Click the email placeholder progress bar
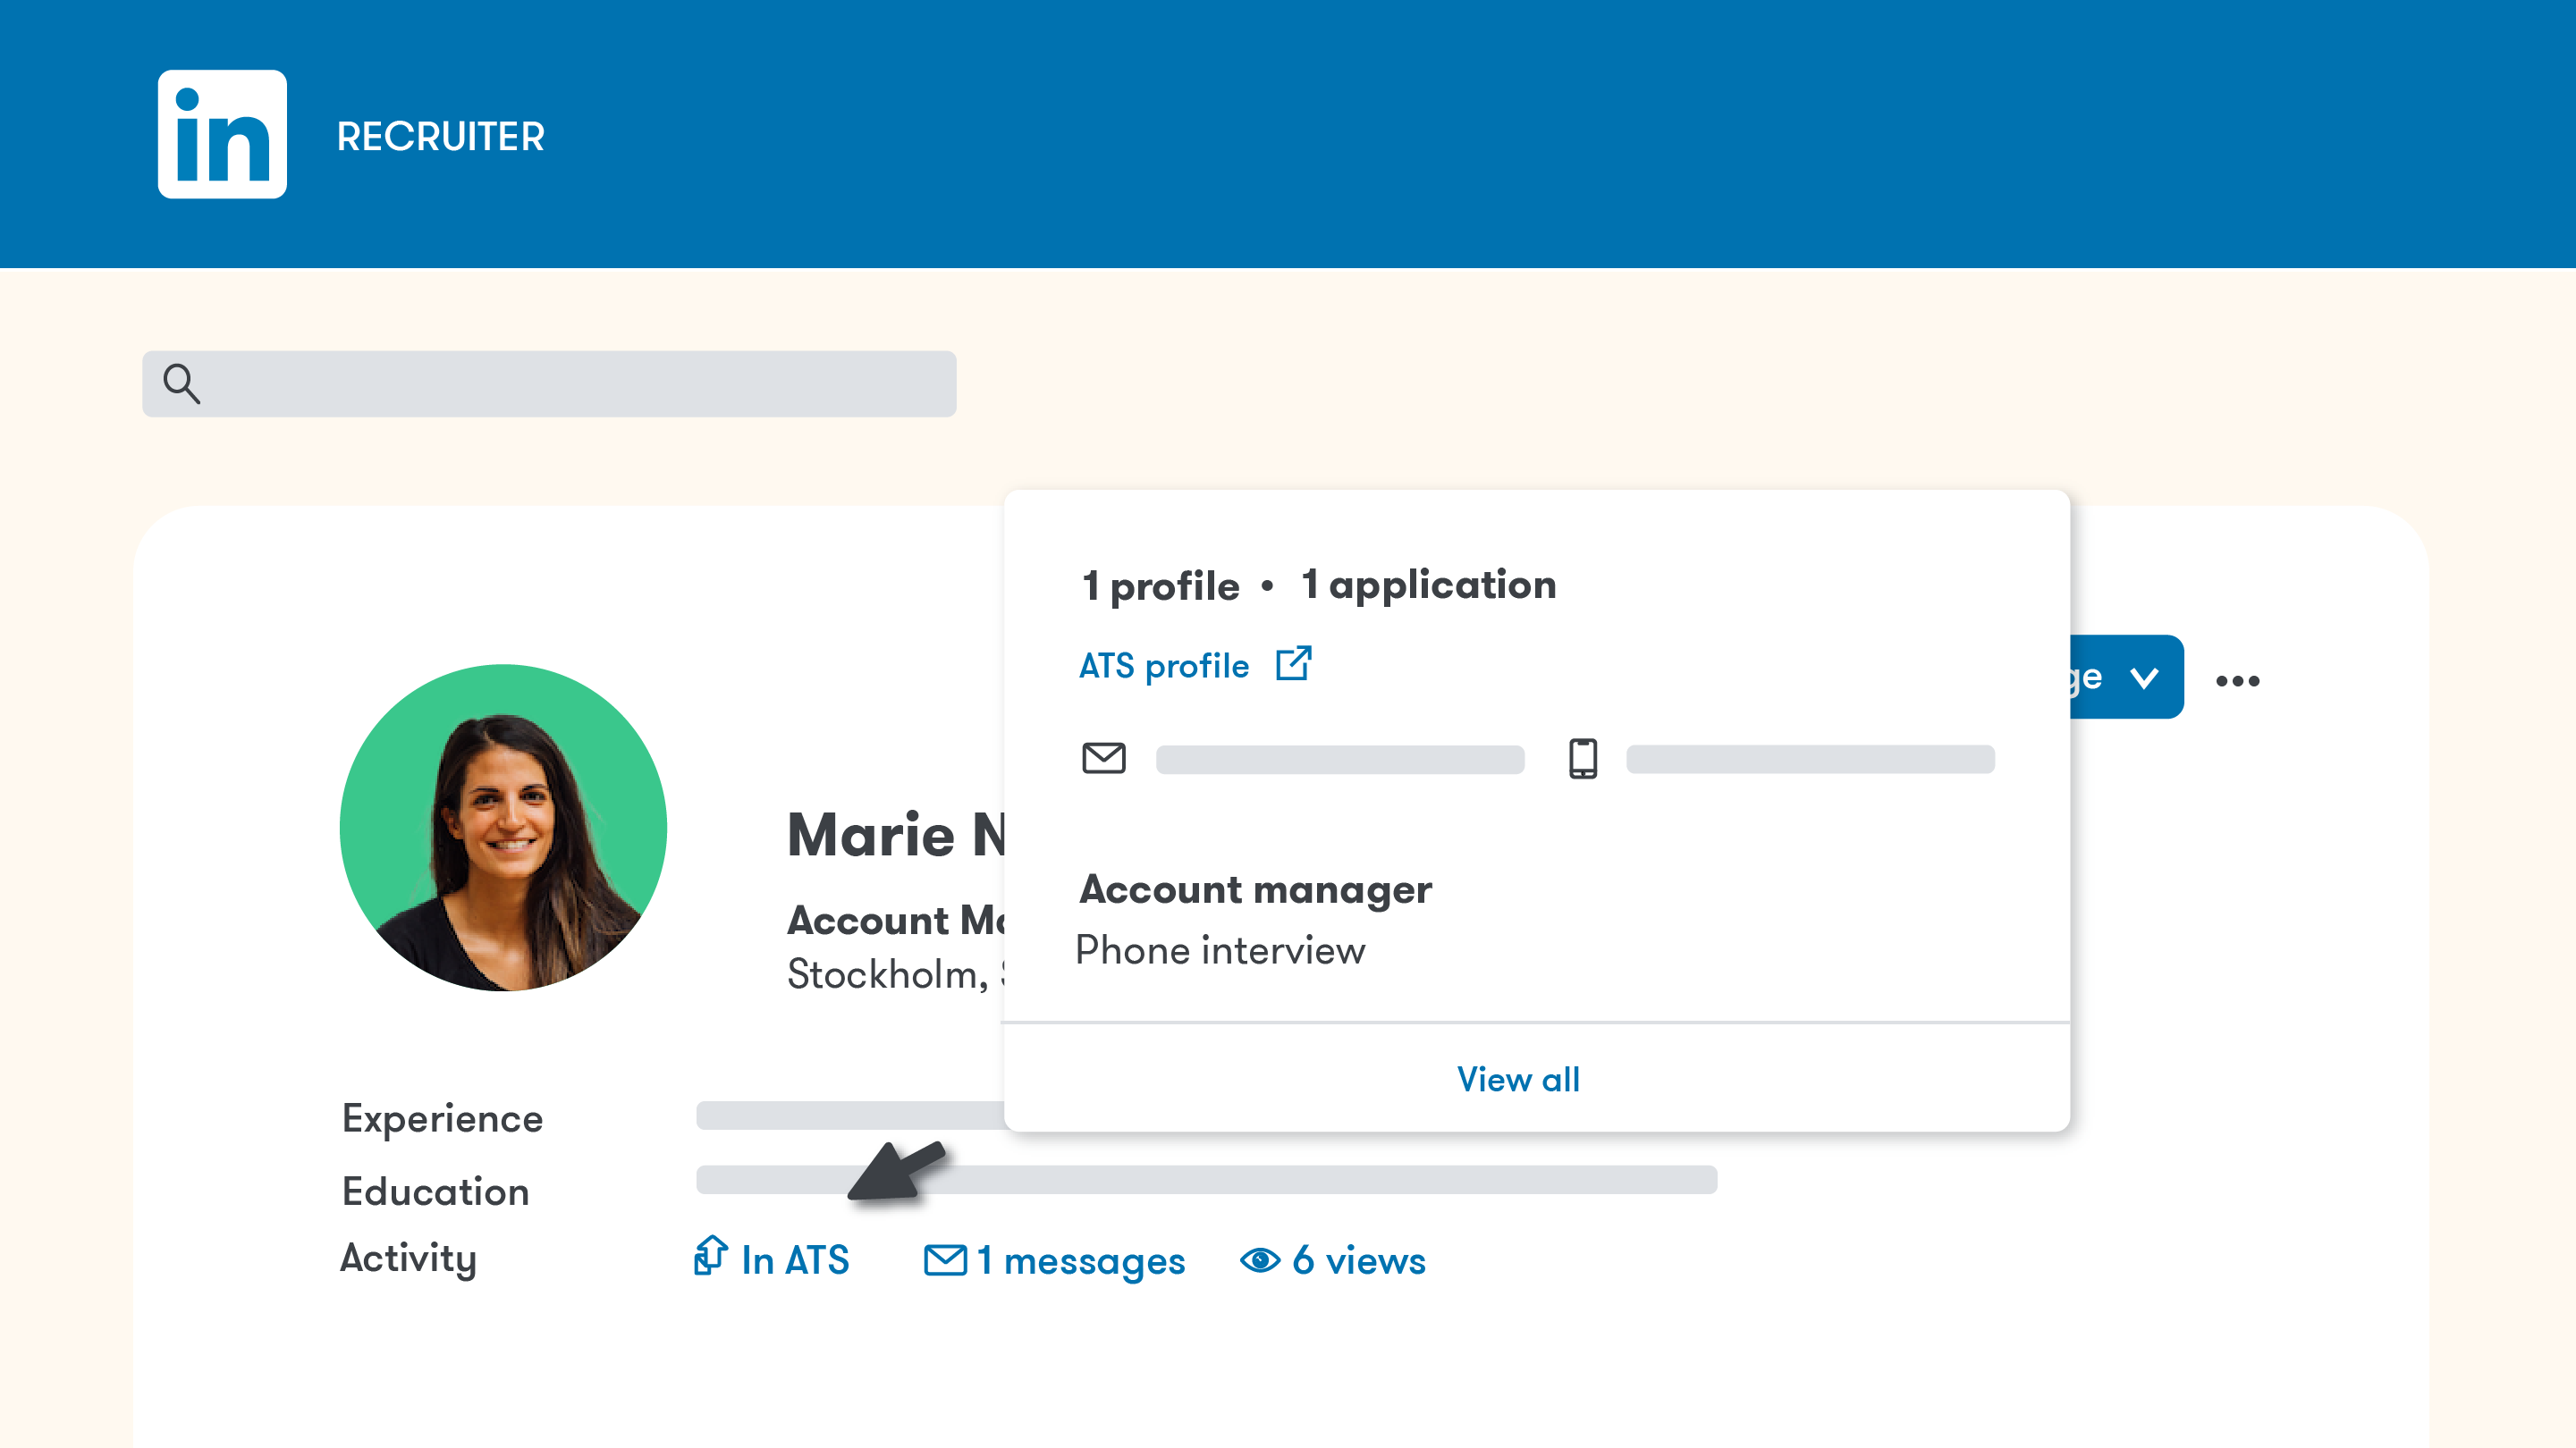This screenshot has width=2576, height=1448. tap(1340, 760)
